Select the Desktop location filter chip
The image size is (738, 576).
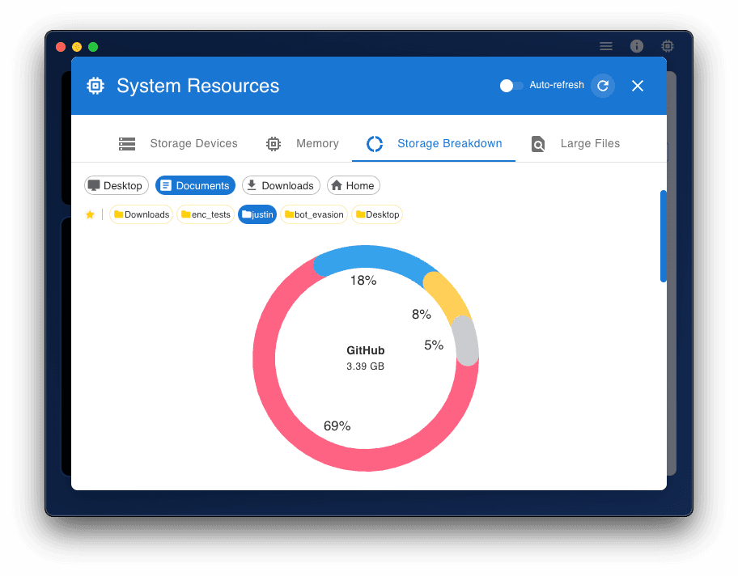pos(116,185)
